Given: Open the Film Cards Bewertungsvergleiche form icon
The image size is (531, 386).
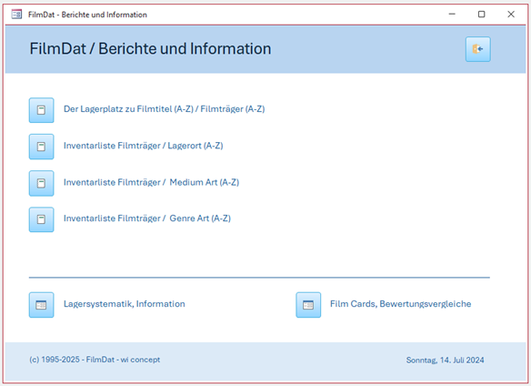Looking at the screenshot, I should (308, 305).
